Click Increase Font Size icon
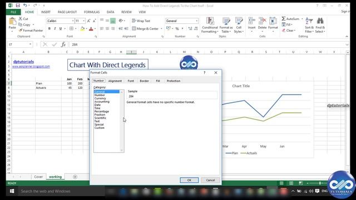This screenshot has height=200, width=356. pos(89,21)
